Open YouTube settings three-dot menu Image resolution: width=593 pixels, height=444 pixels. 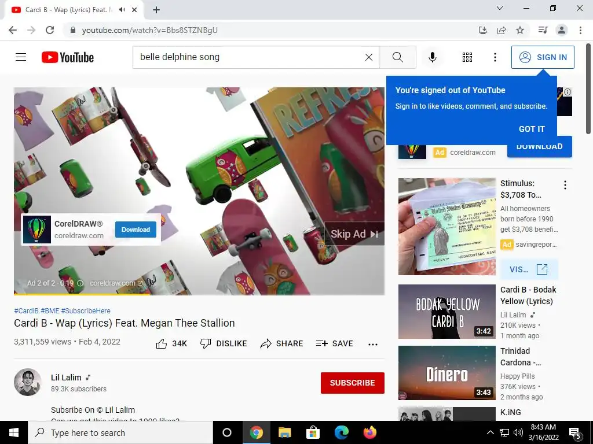coord(495,57)
